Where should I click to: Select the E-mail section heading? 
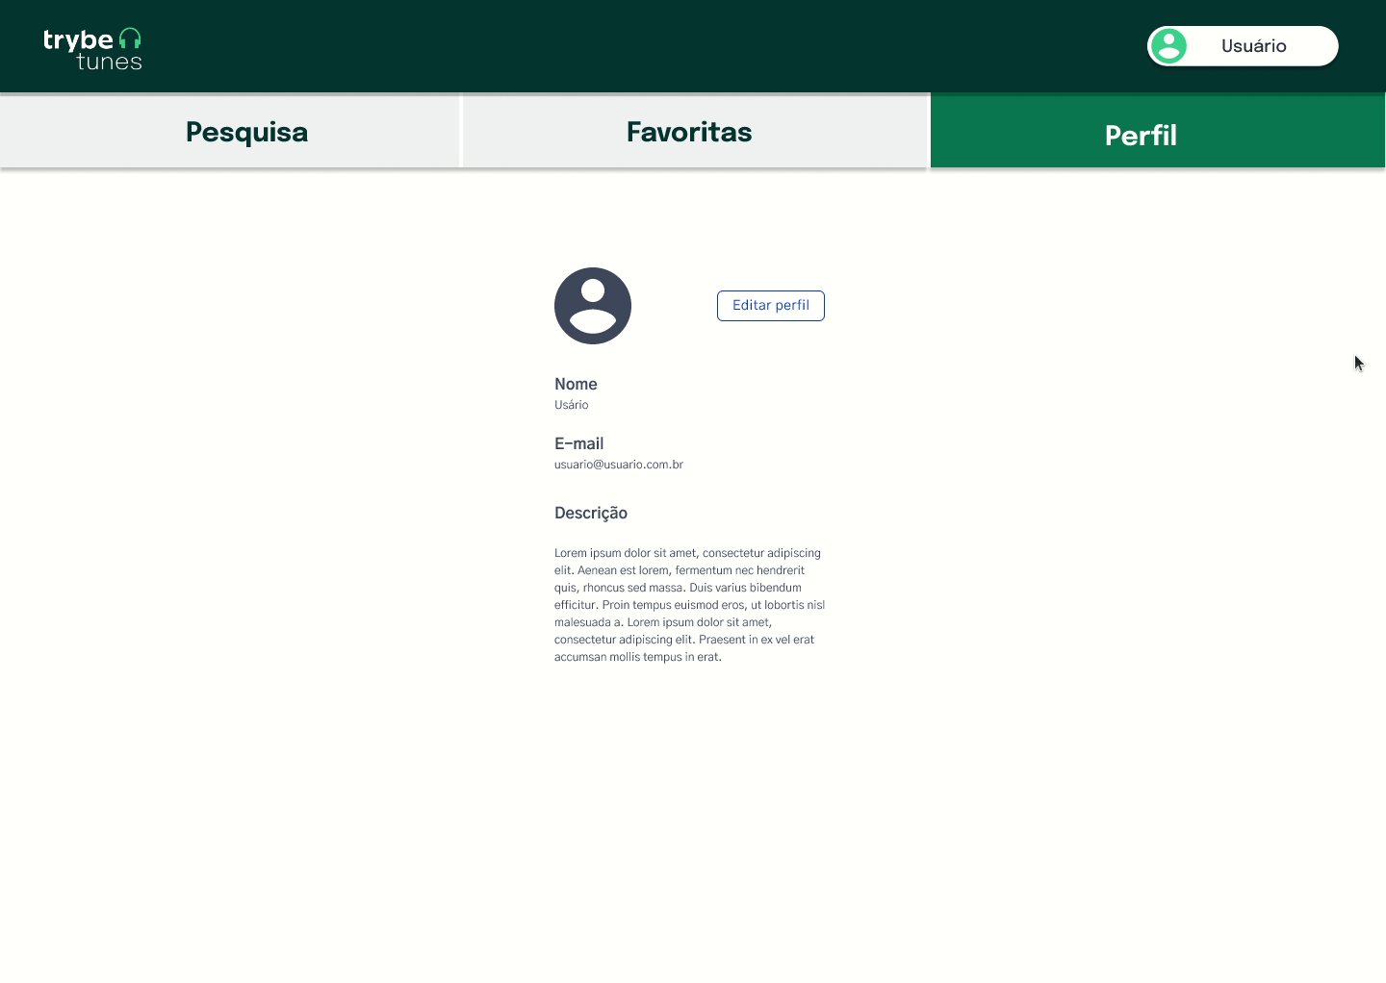[x=578, y=443]
